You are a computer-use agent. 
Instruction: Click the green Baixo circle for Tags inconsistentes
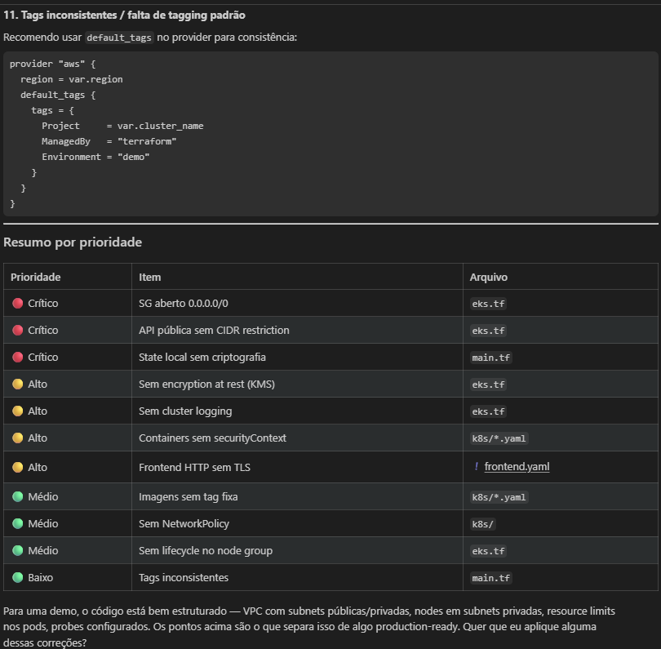tap(18, 577)
